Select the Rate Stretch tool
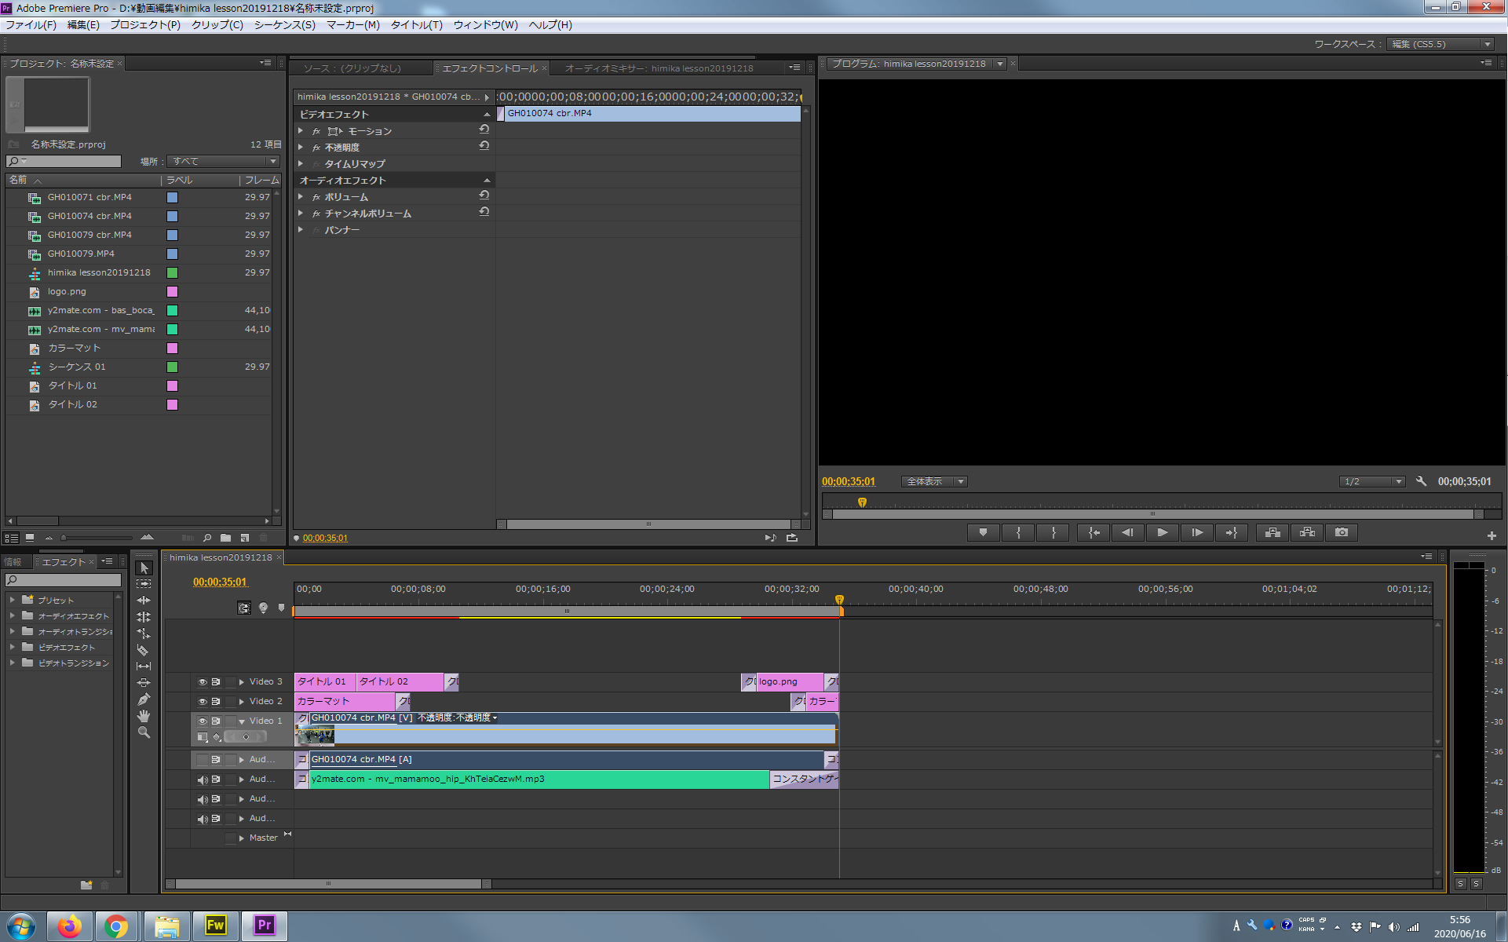1508x942 pixels. (x=144, y=633)
